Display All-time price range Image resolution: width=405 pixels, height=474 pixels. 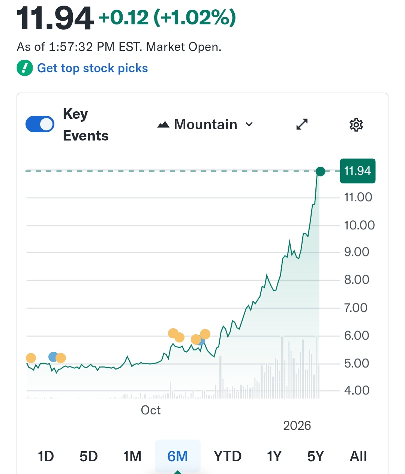pyautogui.click(x=358, y=456)
